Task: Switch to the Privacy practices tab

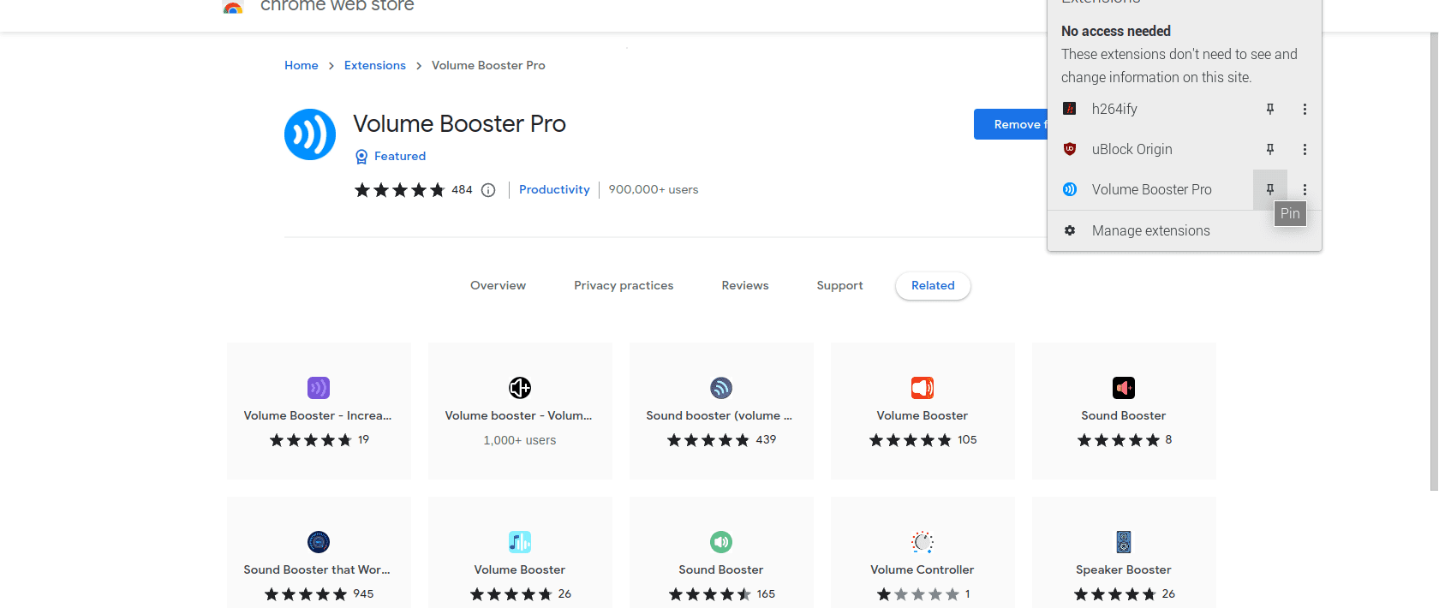Action: pyautogui.click(x=624, y=286)
